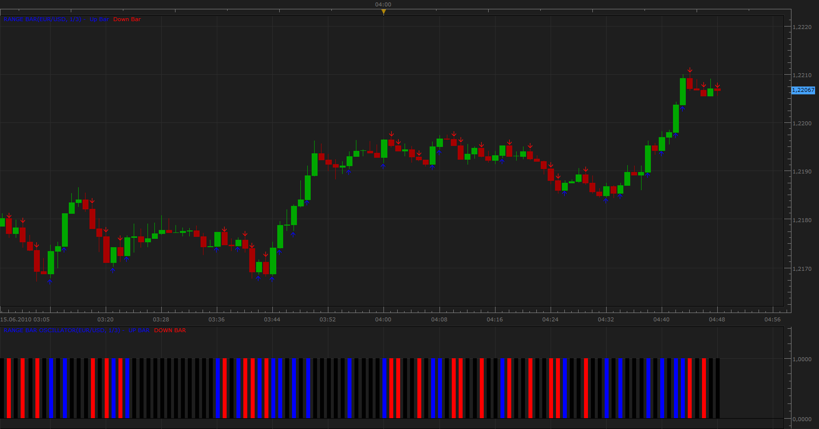
Task: Click the 04:00 label on bottom time axis
Action: coord(383,319)
